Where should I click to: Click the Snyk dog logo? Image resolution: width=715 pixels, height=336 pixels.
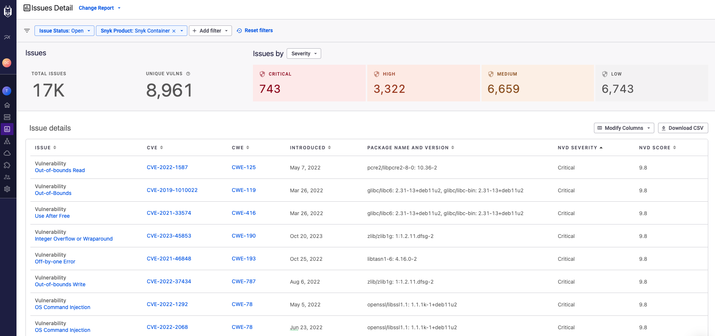[7, 11]
